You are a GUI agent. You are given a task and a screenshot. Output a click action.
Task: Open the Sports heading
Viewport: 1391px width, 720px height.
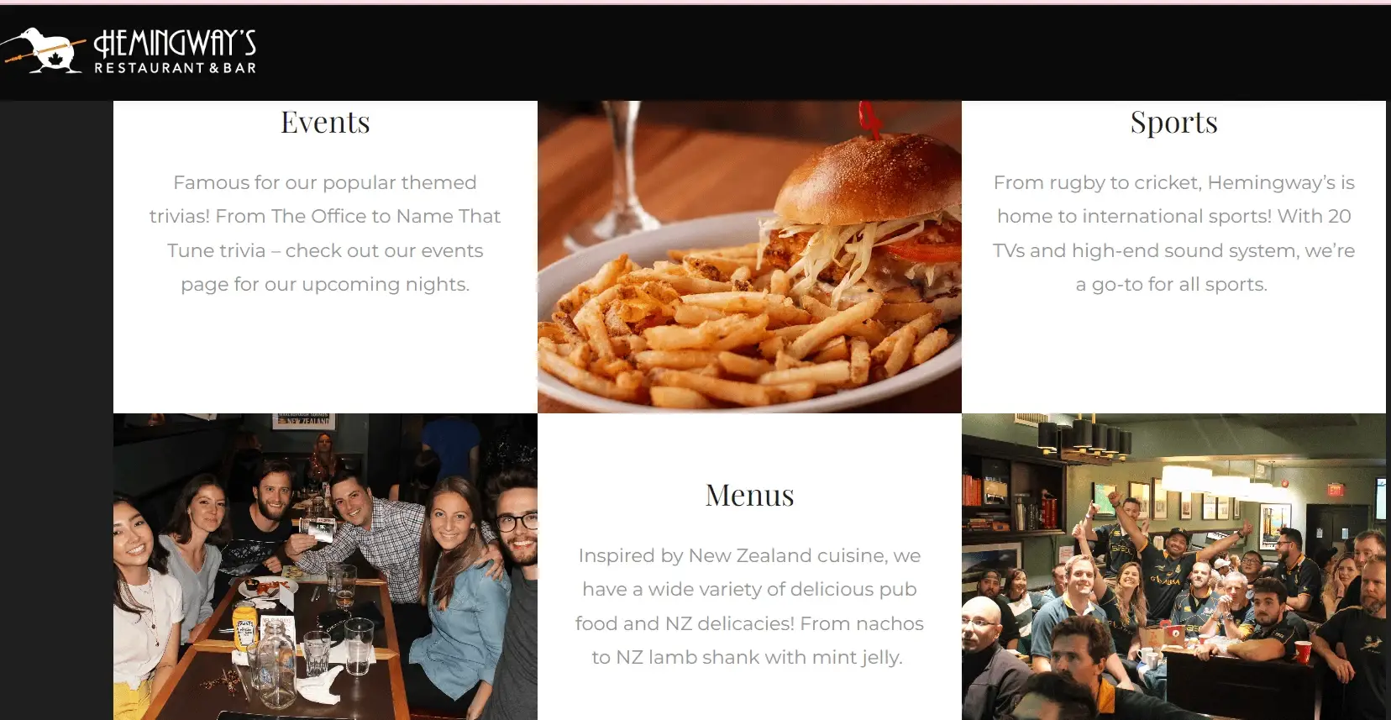tap(1173, 123)
